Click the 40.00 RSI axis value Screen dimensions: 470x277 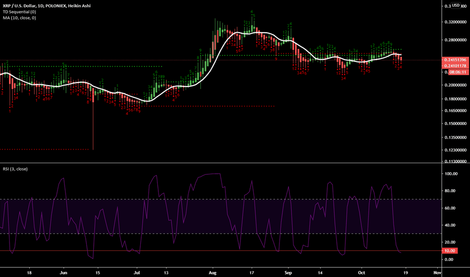[450, 225]
